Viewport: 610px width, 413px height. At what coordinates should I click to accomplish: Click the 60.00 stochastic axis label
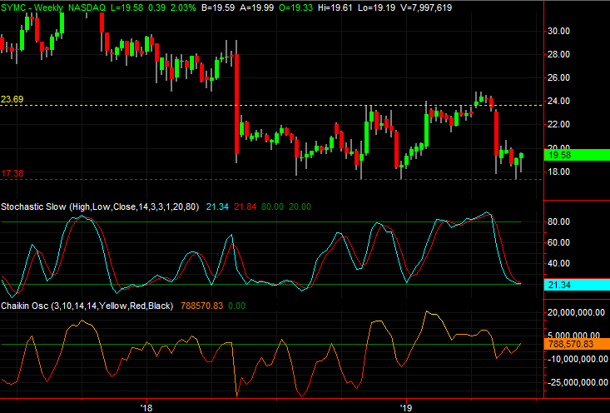pyautogui.click(x=558, y=242)
